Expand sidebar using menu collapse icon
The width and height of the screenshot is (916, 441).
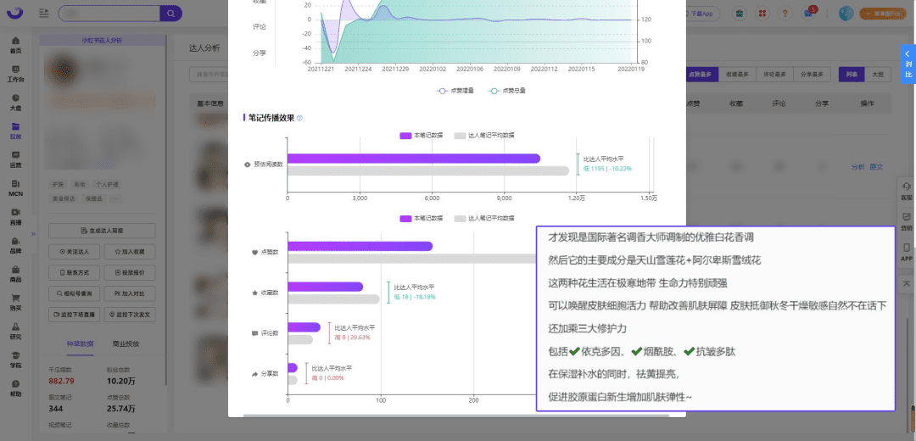(43, 14)
